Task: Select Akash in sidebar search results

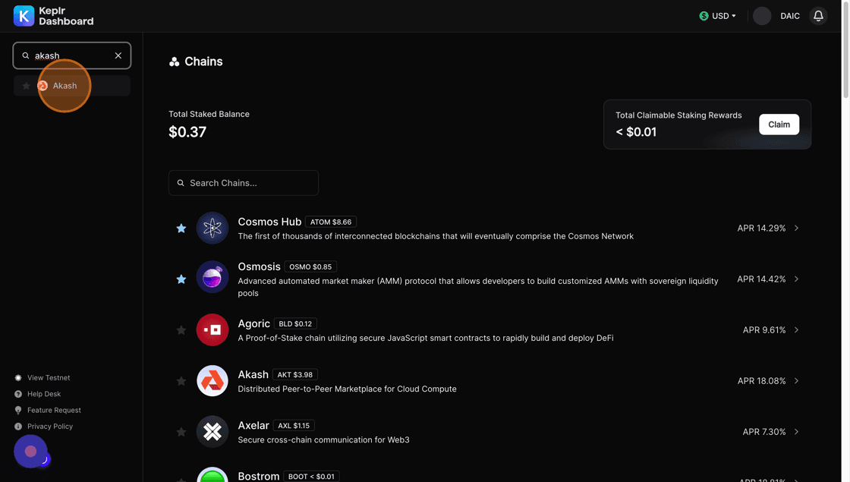Action: pos(65,86)
